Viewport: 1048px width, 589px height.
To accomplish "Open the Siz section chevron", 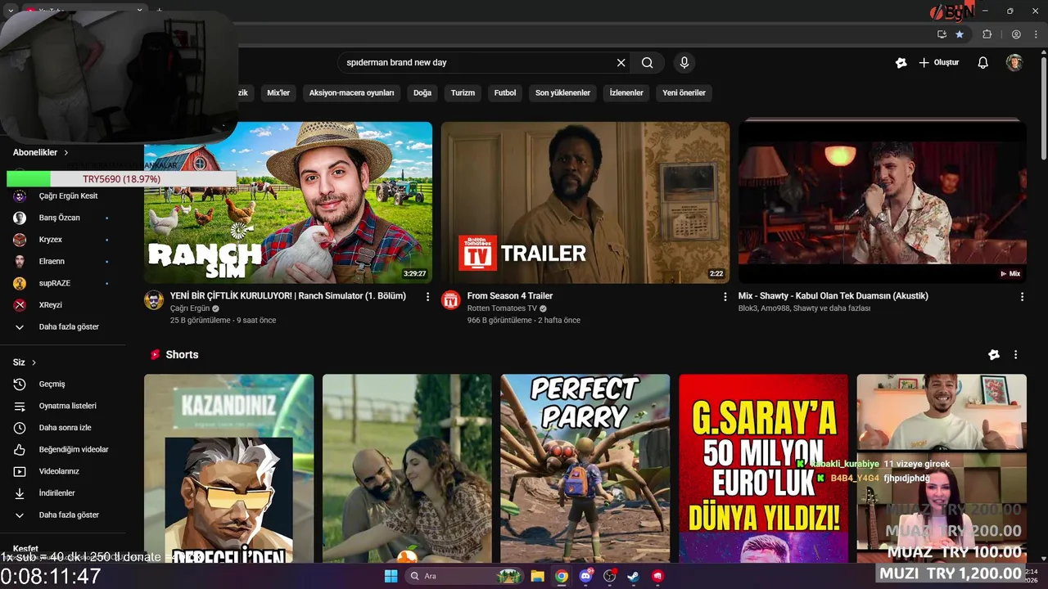I will coord(34,362).
